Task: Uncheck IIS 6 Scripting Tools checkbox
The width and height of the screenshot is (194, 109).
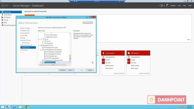Action: click(x=45, y=56)
